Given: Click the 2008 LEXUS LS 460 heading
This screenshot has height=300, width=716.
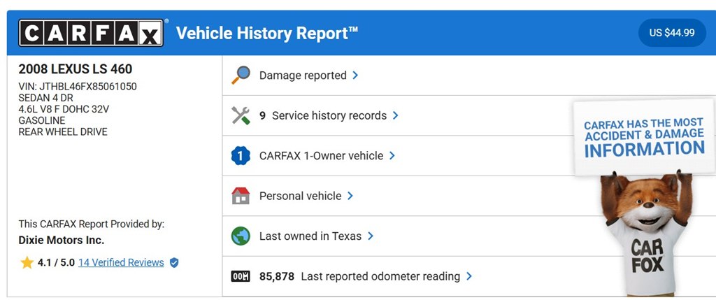Looking at the screenshot, I should (x=76, y=69).
